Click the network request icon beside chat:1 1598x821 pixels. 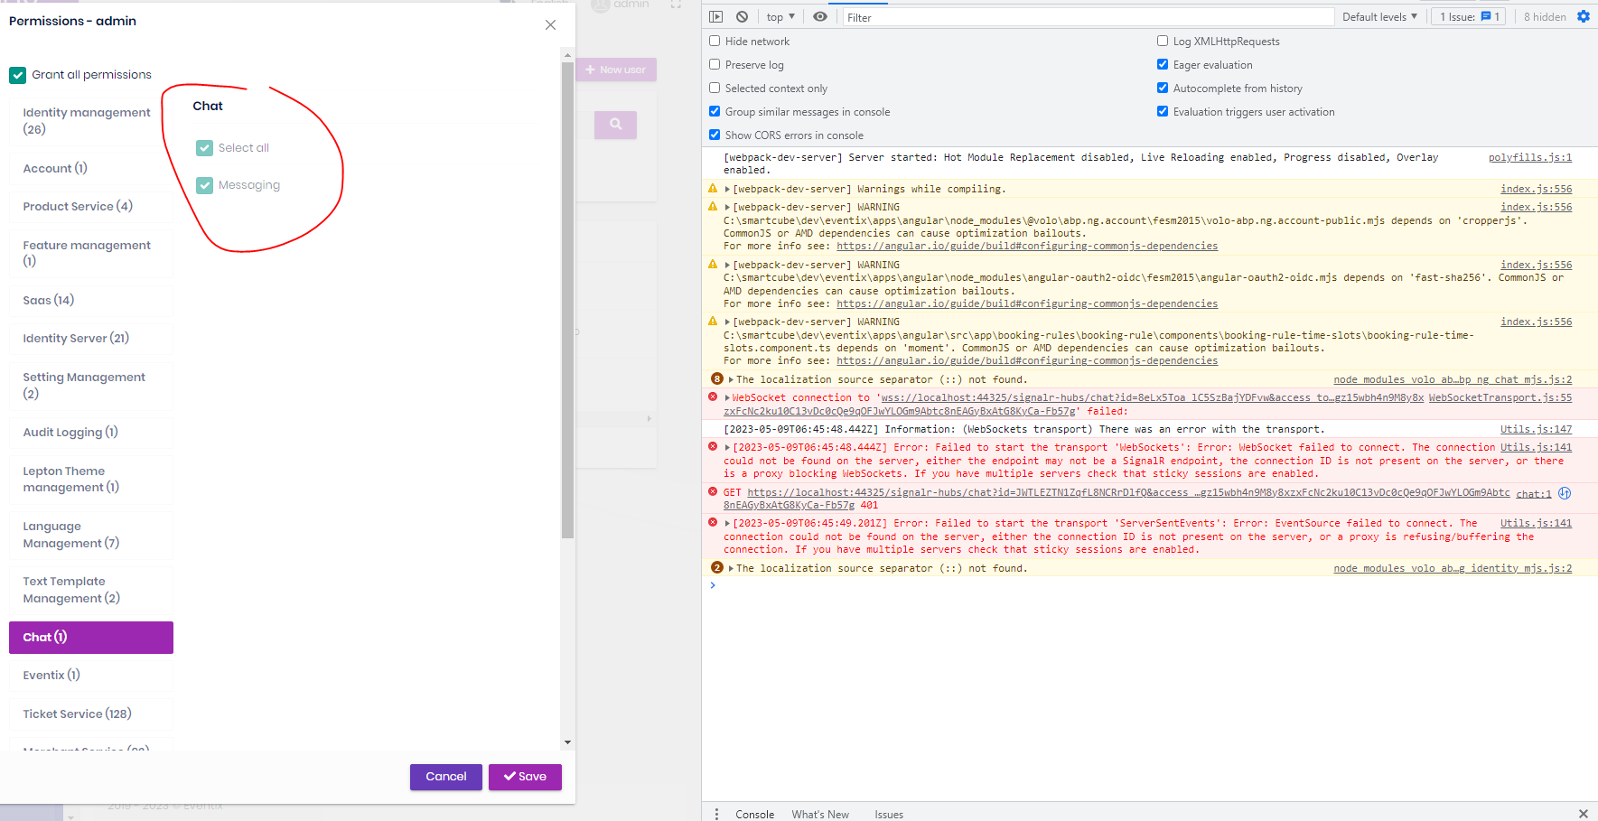click(x=1565, y=493)
